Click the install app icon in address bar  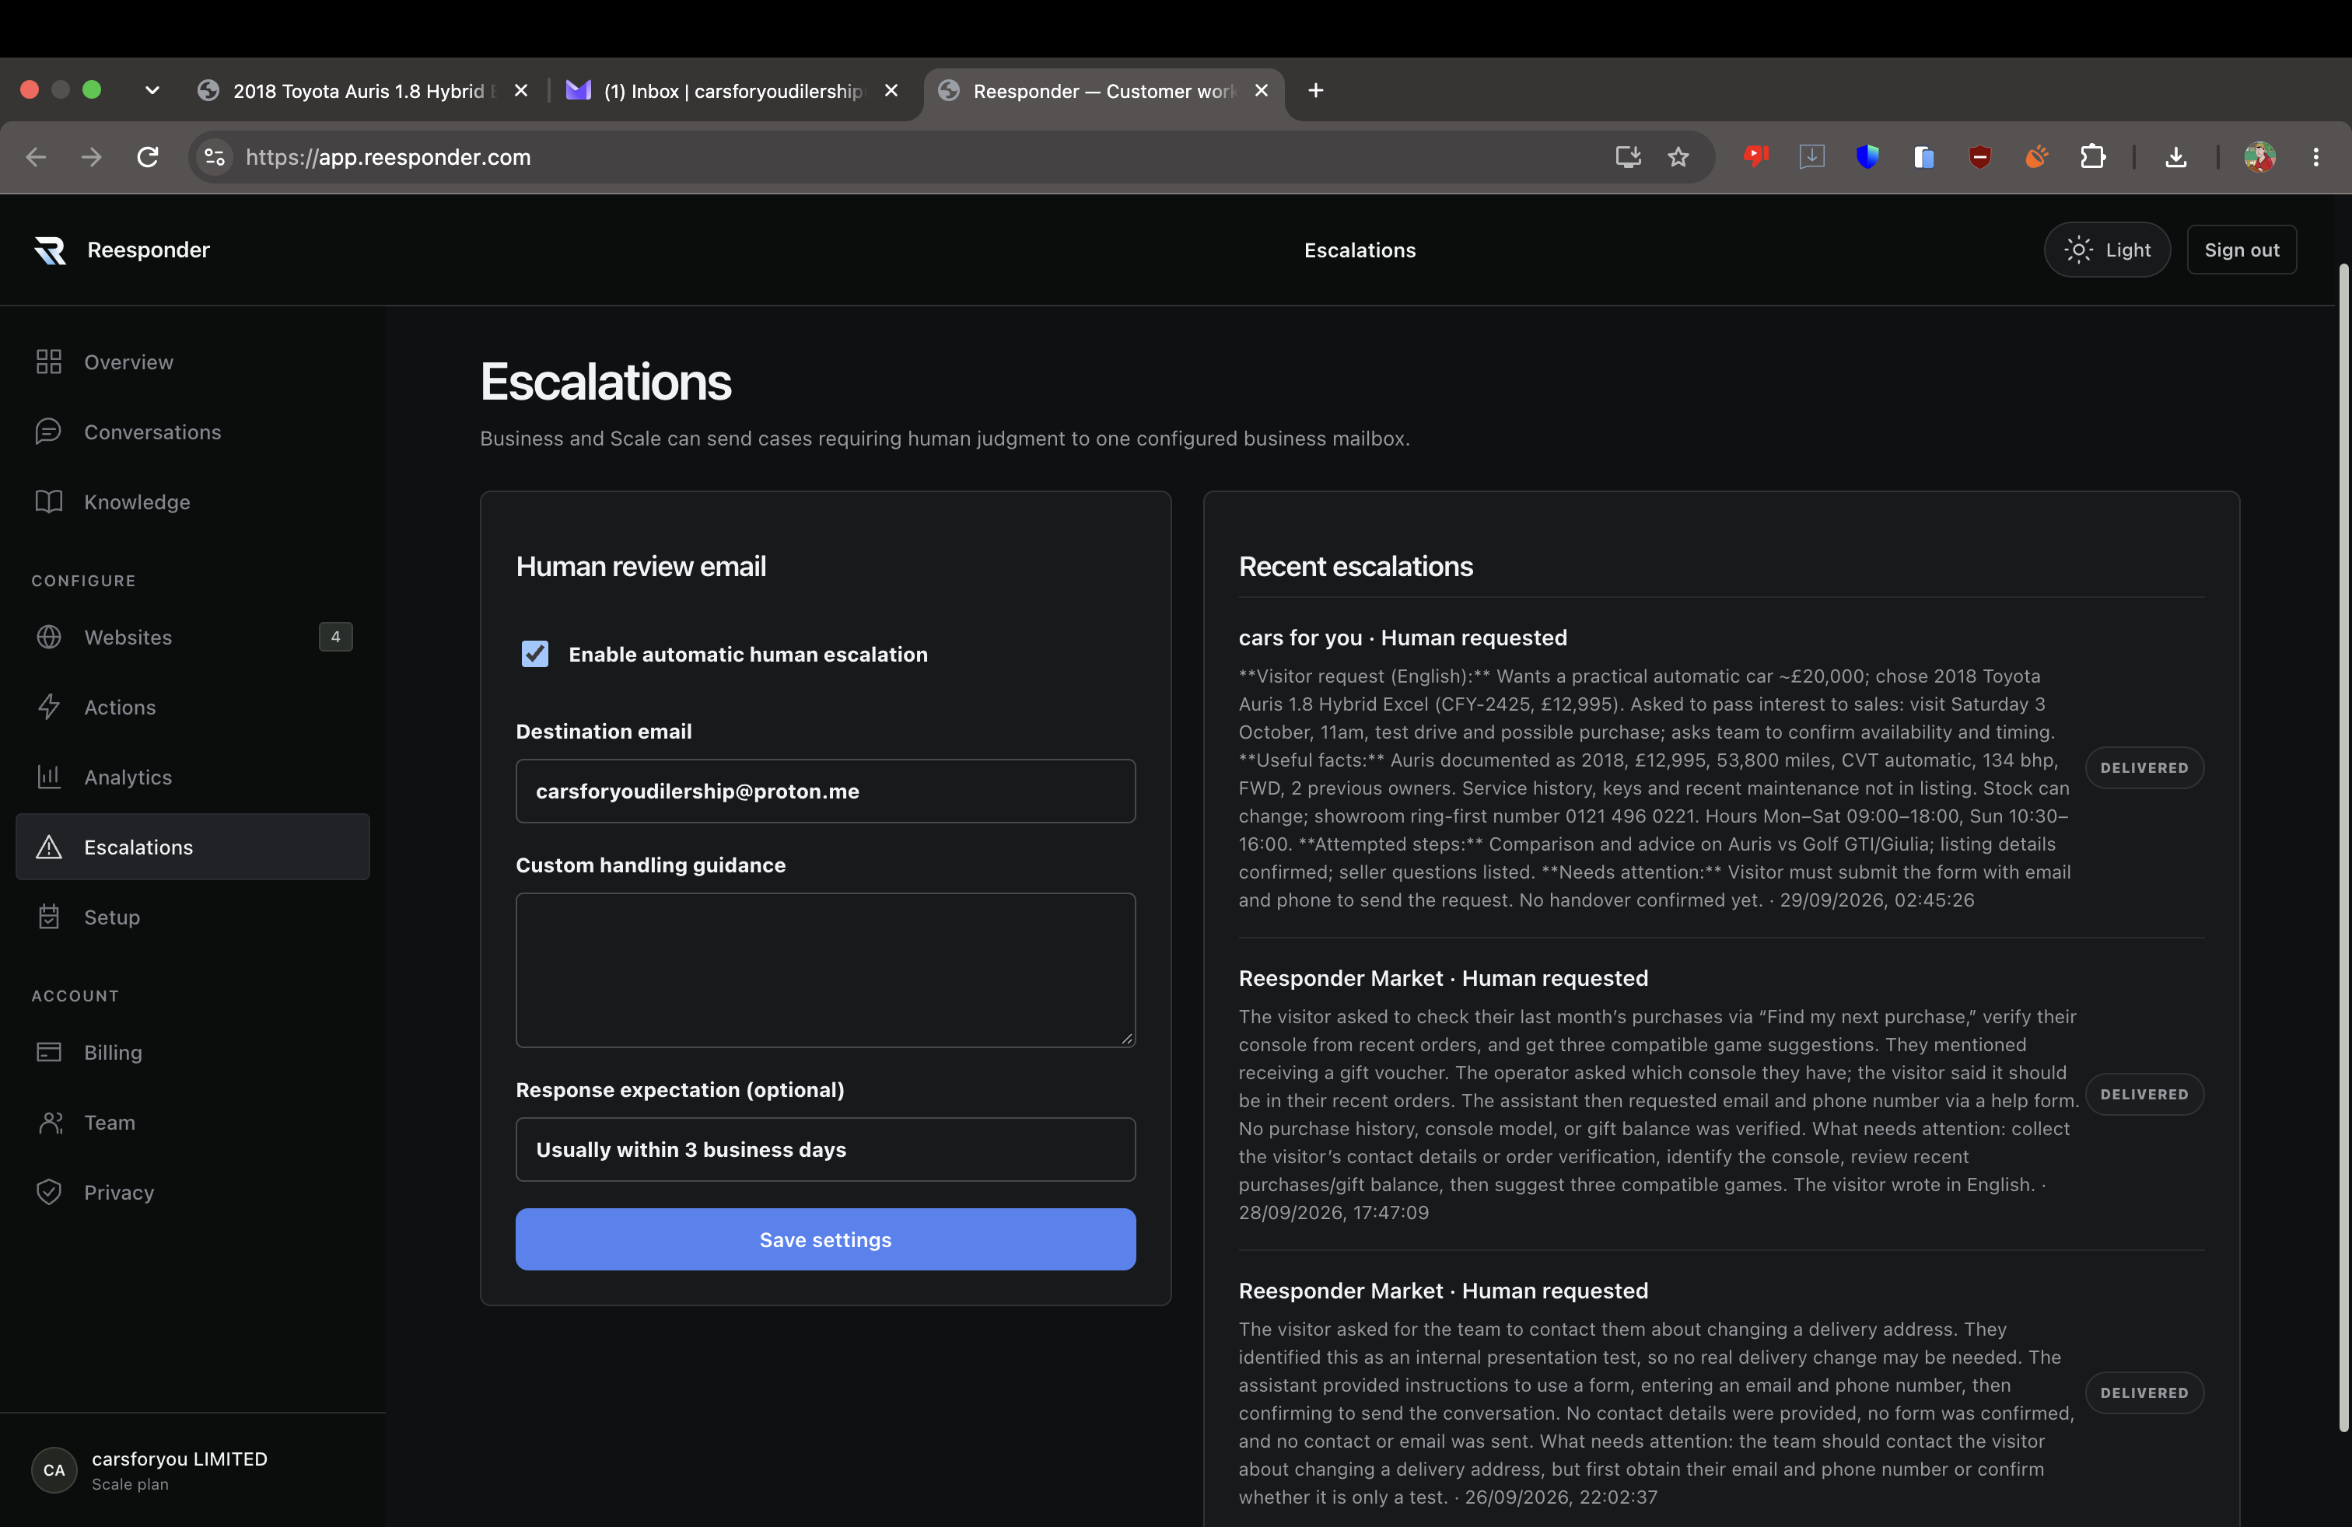click(x=1628, y=157)
